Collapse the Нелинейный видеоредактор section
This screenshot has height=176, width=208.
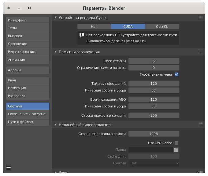[x=56, y=125]
